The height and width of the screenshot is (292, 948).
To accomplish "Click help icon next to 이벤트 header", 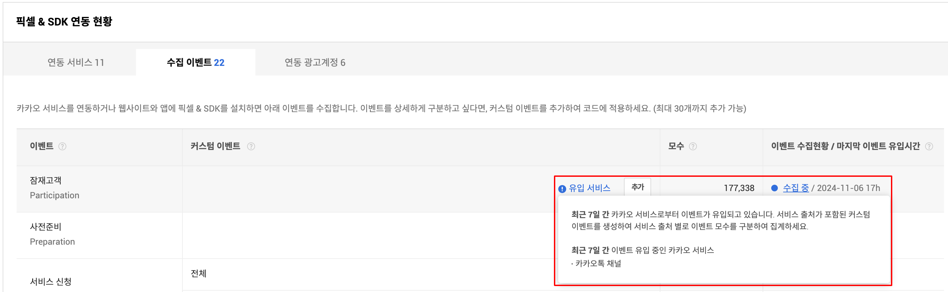I will [x=63, y=147].
